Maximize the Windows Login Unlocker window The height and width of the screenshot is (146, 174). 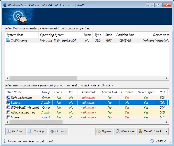[x=158, y=5]
